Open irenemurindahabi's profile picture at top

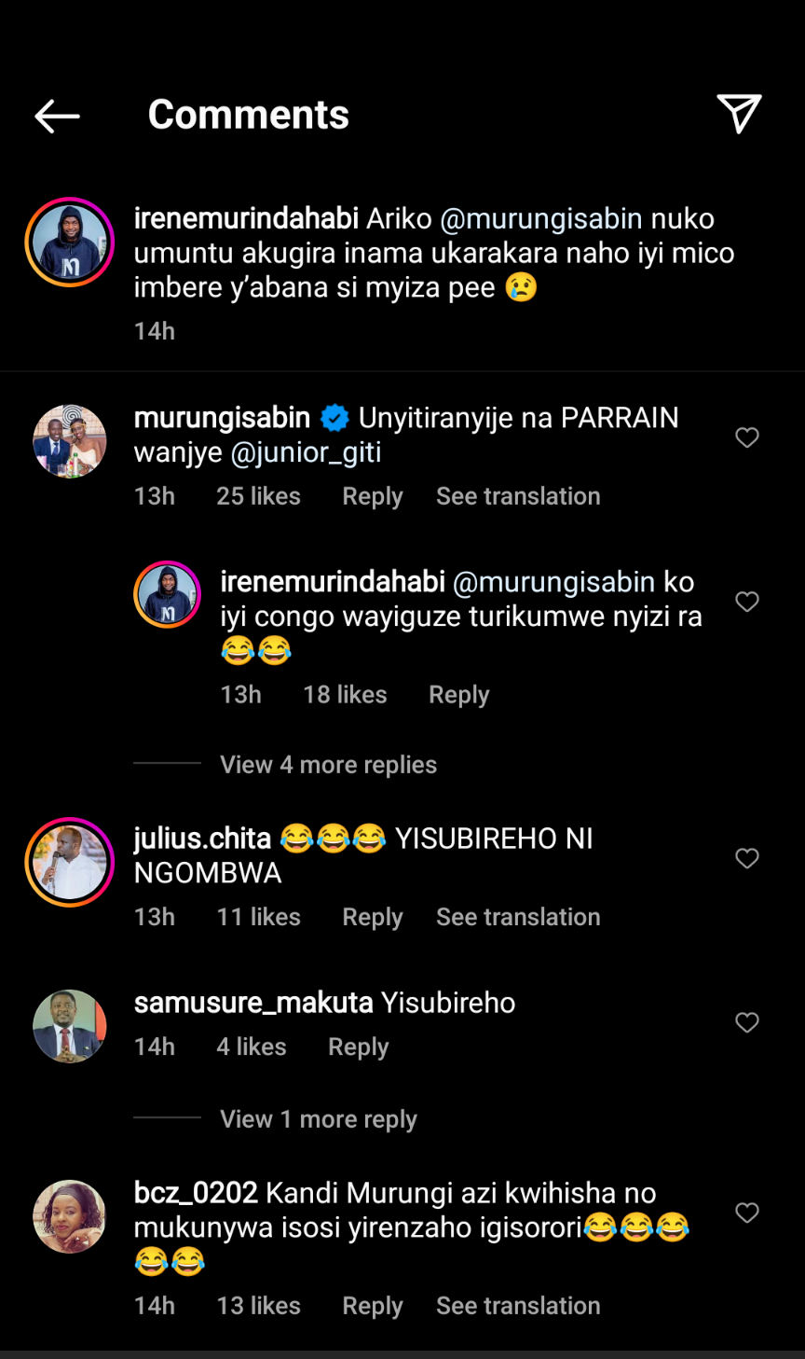pos(70,243)
